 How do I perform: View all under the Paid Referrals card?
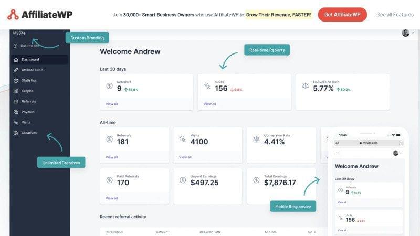112,198
